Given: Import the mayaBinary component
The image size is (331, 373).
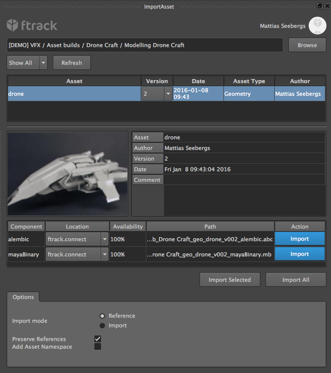Looking at the screenshot, I should [x=300, y=254].
